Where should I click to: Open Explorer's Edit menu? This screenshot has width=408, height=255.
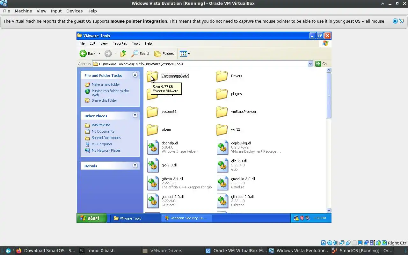[92, 43]
